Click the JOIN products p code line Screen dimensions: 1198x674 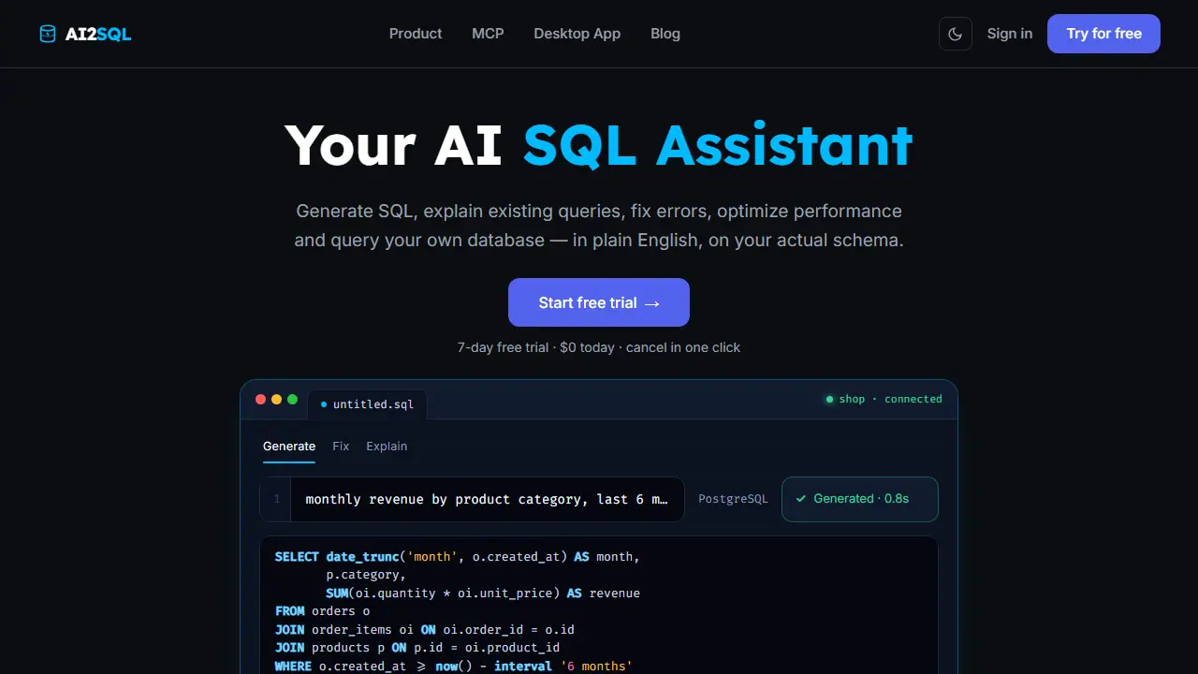pos(417,647)
